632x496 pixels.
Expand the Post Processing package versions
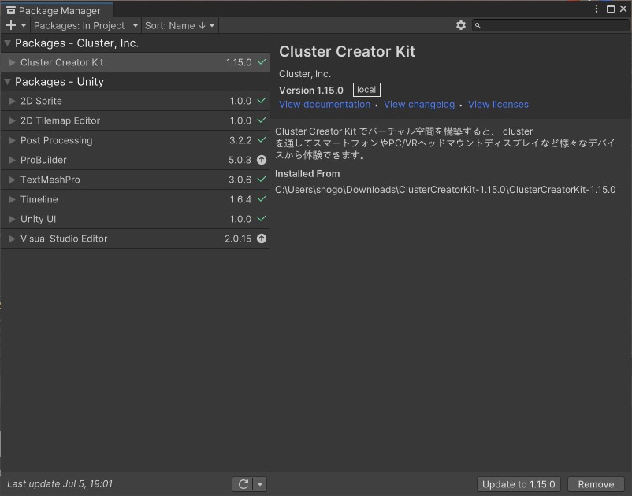point(12,140)
